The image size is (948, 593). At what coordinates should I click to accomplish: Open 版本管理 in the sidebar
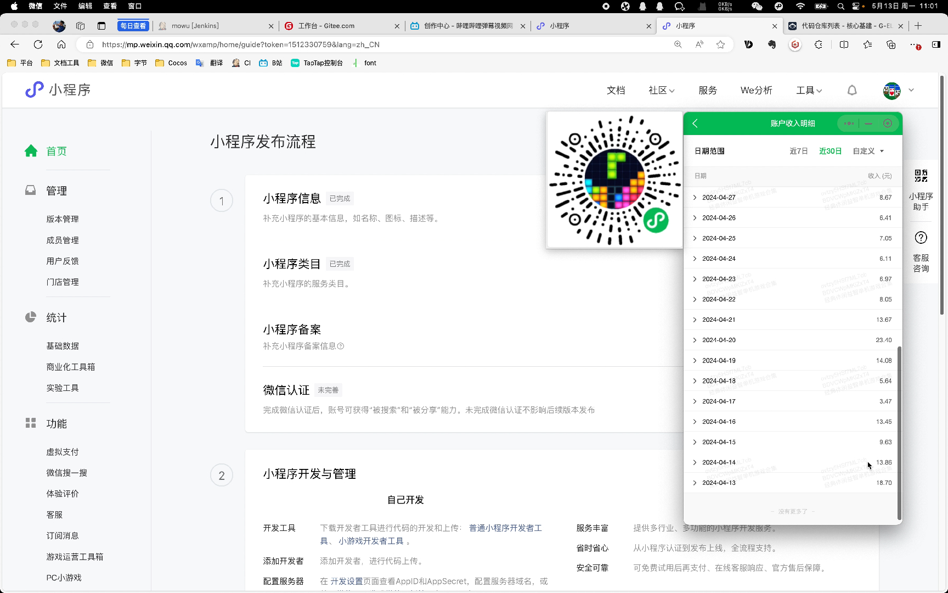[x=63, y=219]
